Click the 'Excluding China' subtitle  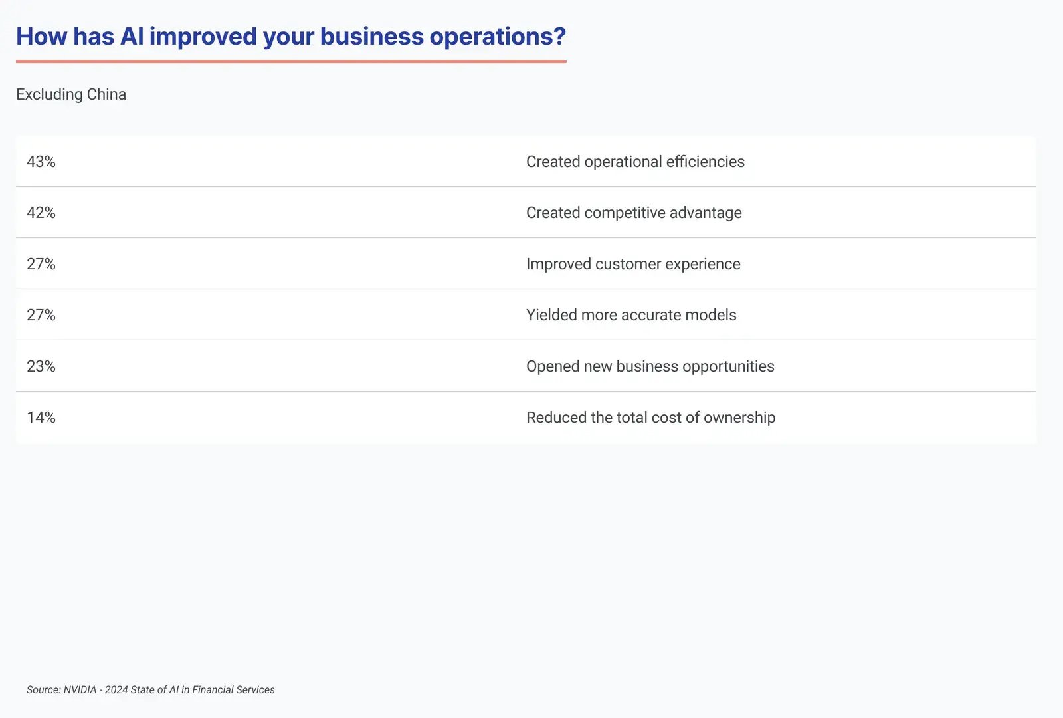(71, 94)
